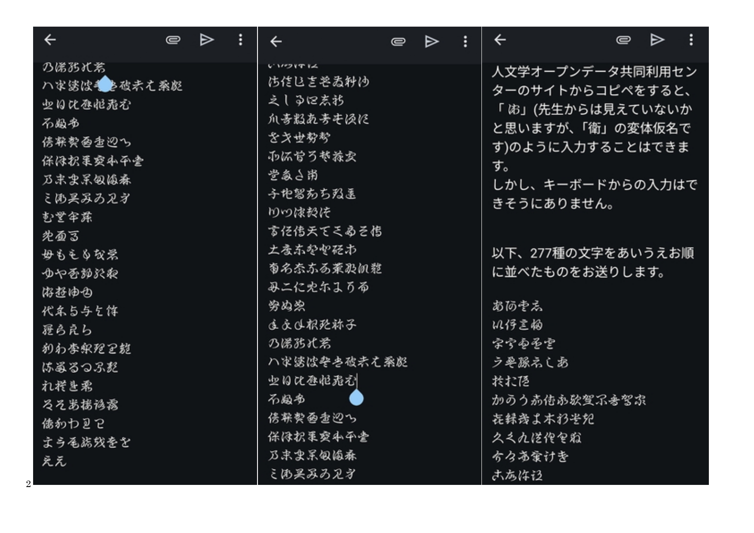Tap back arrow in right screenshot
Viewport: 754px width, 533px height.
[x=500, y=40]
